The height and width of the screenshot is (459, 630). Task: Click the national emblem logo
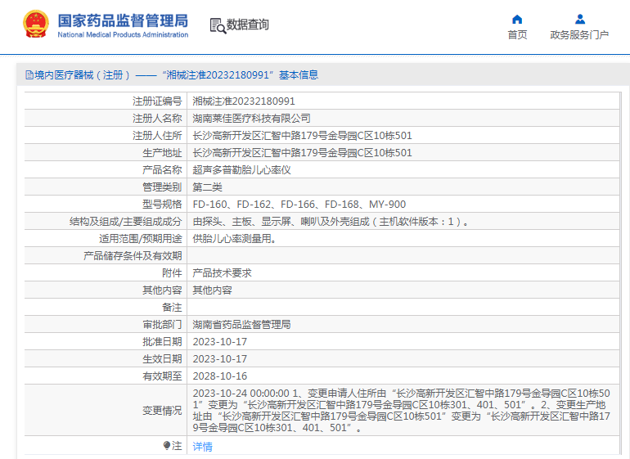point(36,24)
